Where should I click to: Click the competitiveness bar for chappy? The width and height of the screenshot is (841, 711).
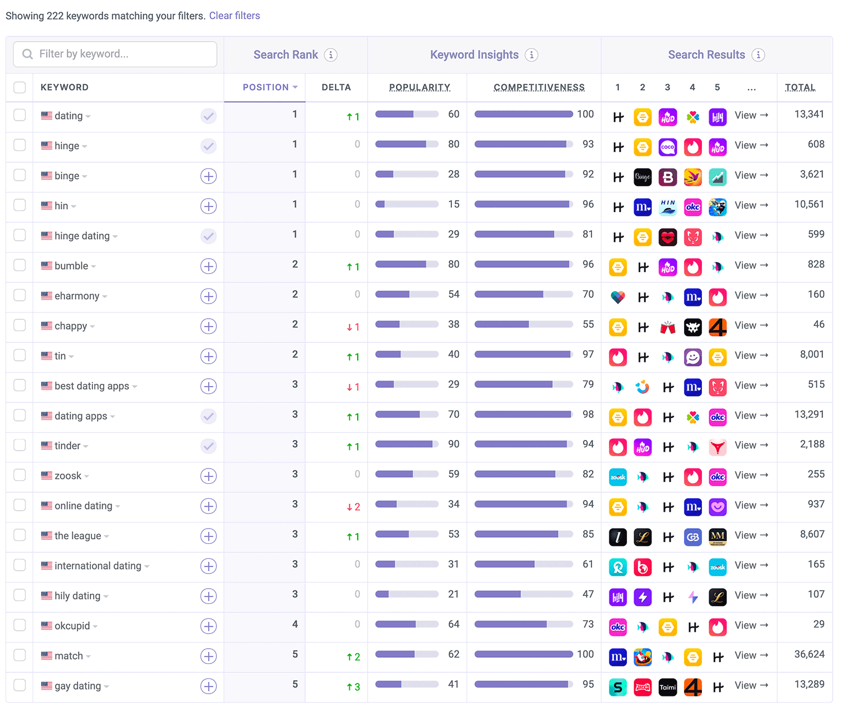point(524,324)
